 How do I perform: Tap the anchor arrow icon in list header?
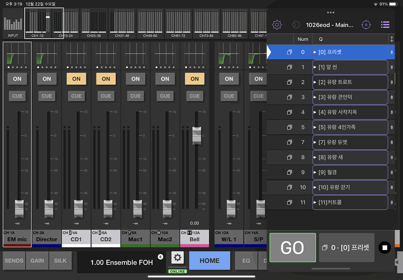pos(392,39)
